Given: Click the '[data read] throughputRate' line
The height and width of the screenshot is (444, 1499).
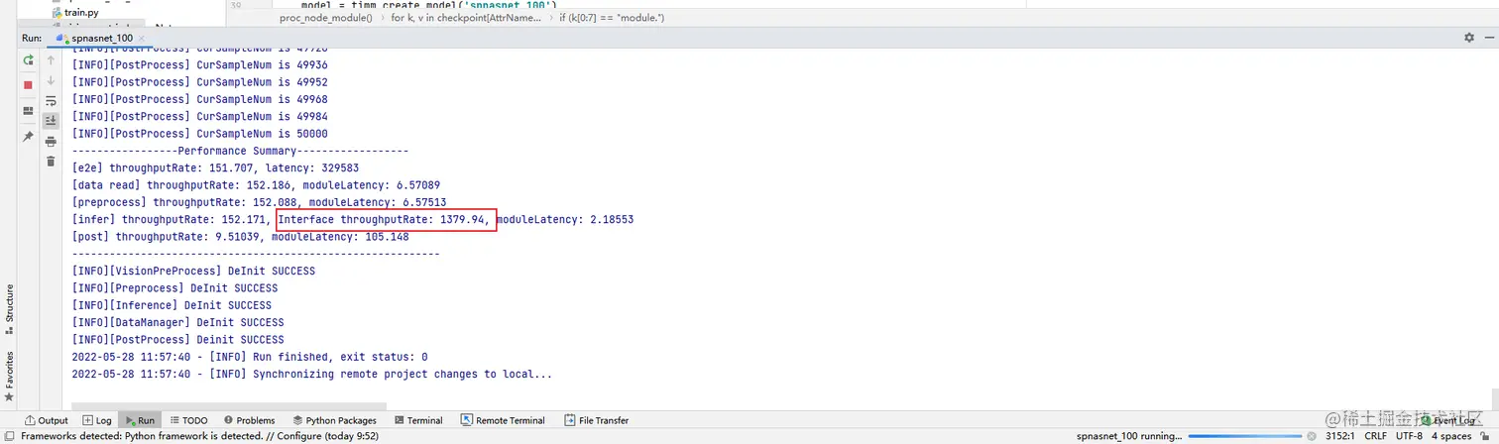Looking at the screenshot, I should pos(256,185).
